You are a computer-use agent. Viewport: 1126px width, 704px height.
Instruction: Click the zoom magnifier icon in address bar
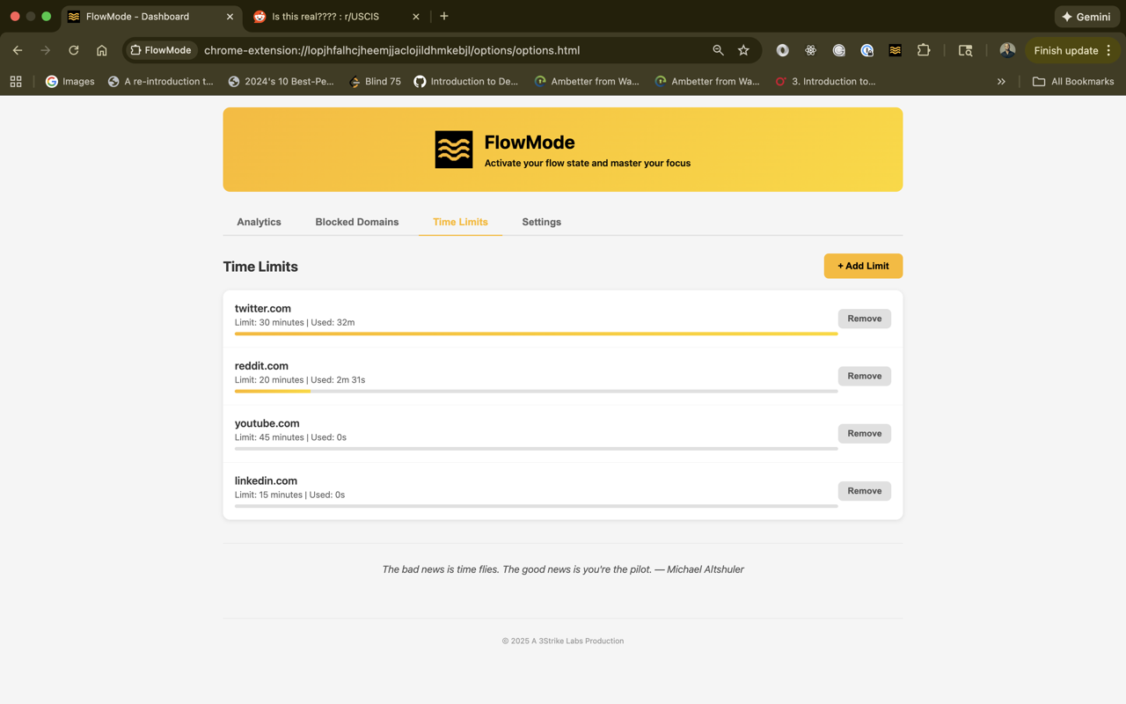(x=718, y=50)
